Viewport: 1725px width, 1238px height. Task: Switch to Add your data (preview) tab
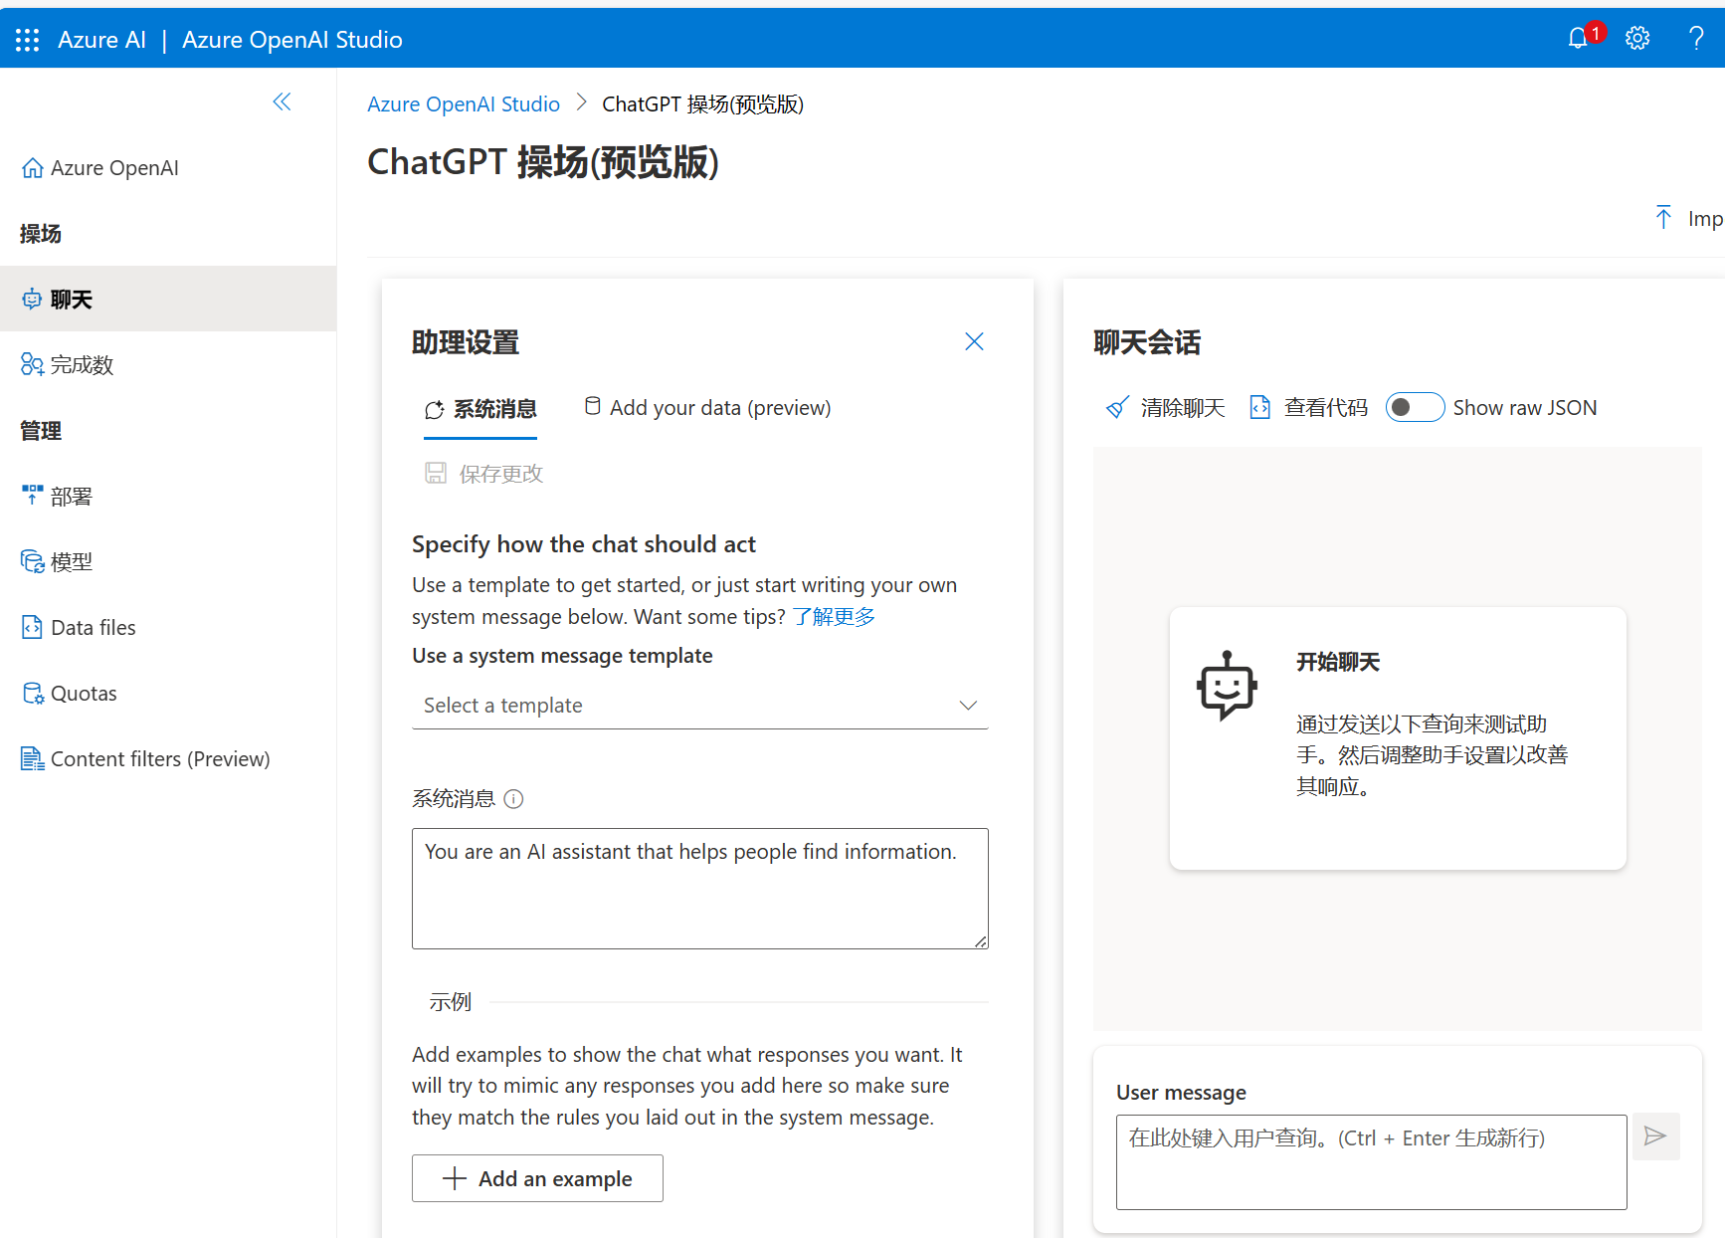[707, 408]
